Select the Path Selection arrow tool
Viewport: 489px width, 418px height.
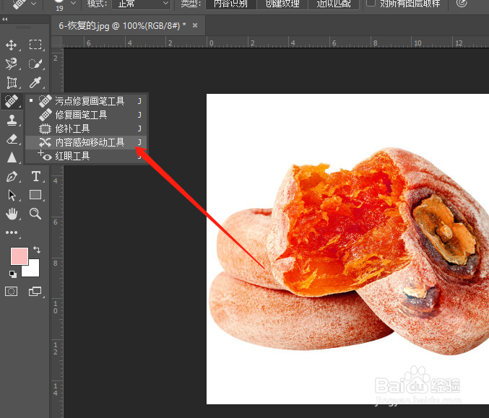12,195
